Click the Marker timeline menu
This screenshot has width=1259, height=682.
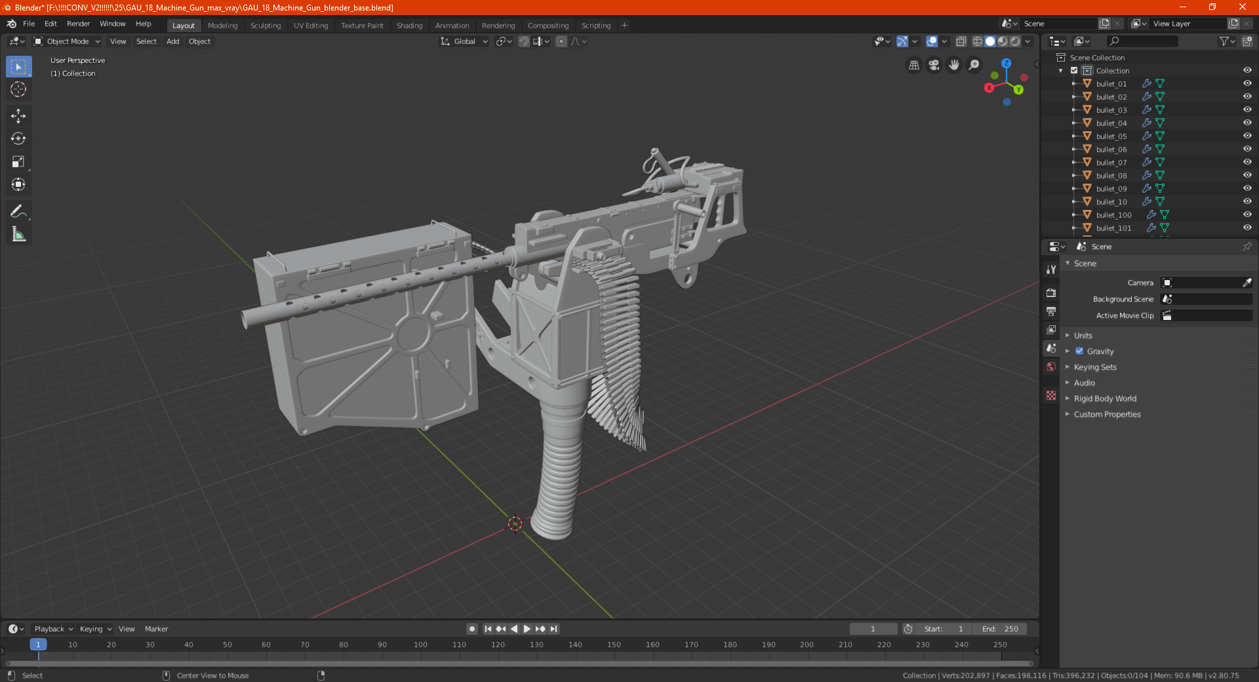[156, 629]
